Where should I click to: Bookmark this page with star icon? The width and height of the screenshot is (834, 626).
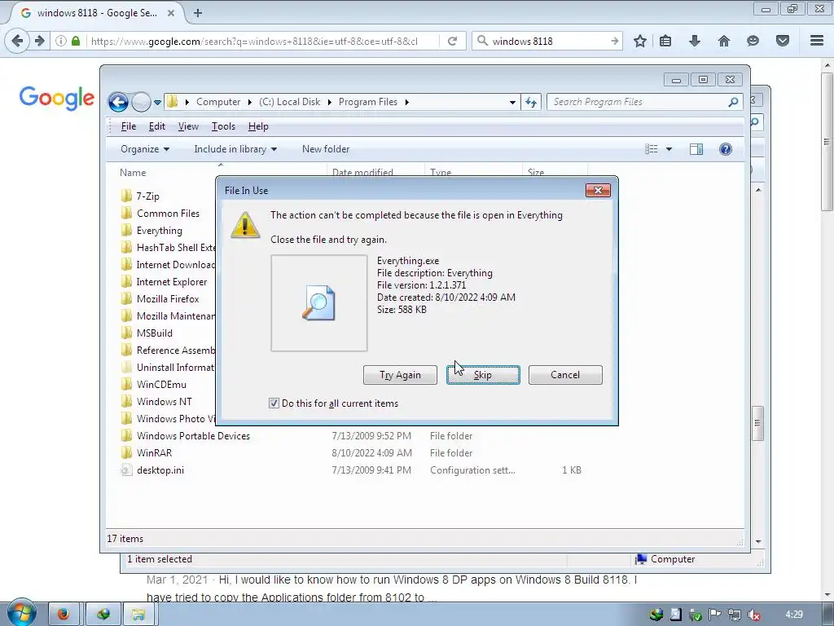(x=640, y=41)
